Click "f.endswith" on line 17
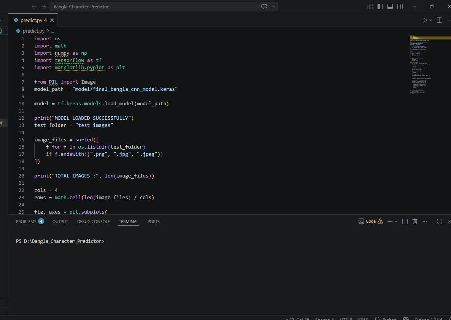This screenshot has height=320, width=451. tap(69, 154)
